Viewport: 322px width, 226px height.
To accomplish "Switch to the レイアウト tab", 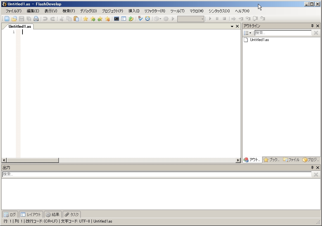I will coord(31,215).
